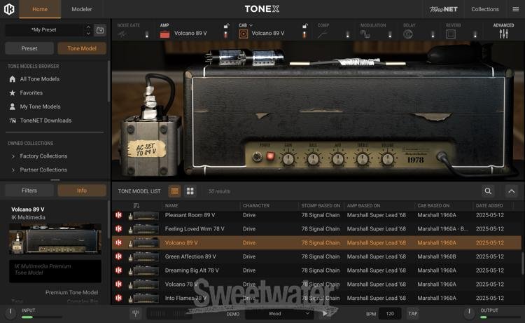Screen dimensions: 525x323
Task: Open ToneNET tab
Action: pos(443,9)
